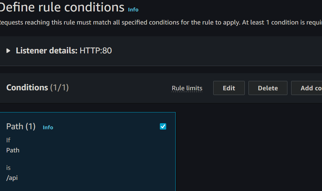Uncheck the Path condition checkbox
Image resolution: width=322 pixels, height=191 pixels.
(163, 127)
